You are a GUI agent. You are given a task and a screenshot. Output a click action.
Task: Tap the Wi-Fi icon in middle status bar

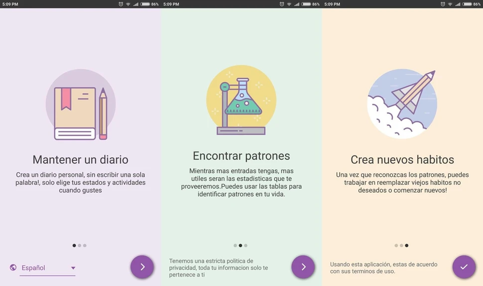289,4
